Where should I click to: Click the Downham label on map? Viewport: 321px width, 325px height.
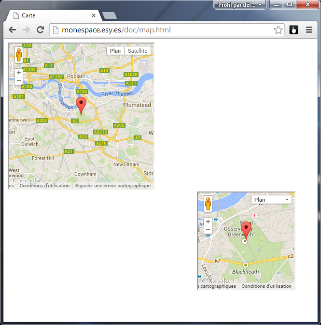pyautogui.click(x=85, y=174)
